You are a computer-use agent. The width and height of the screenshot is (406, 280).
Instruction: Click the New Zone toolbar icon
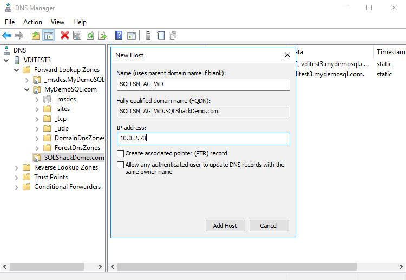point(173,35)
